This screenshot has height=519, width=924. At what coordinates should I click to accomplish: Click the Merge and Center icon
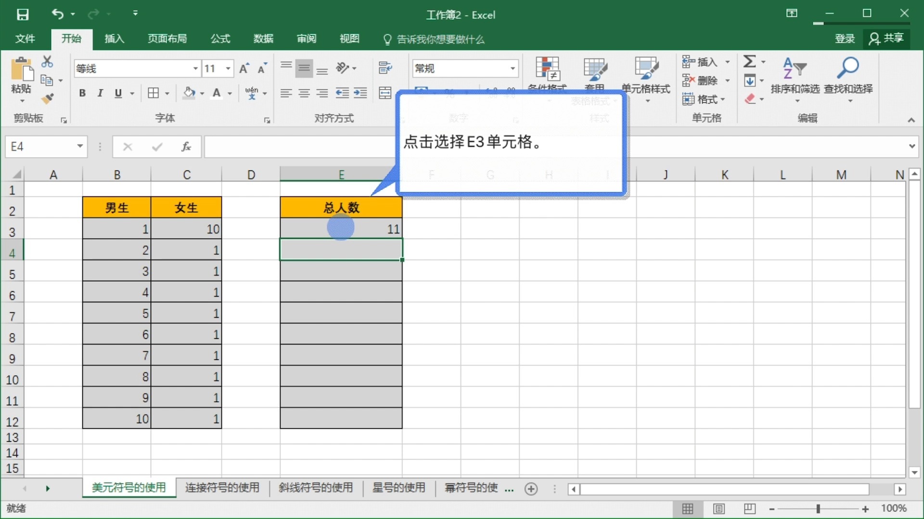point(385,93)
